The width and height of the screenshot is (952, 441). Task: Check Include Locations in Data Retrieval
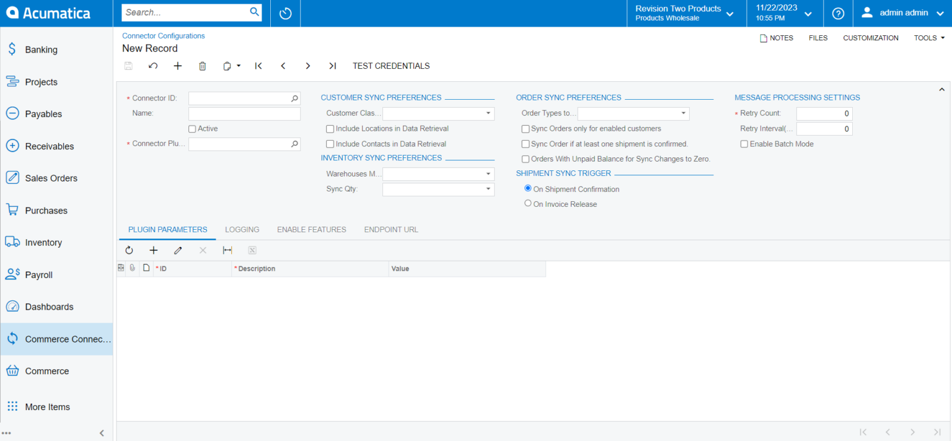pyautogui.click(x=330, y=129)
